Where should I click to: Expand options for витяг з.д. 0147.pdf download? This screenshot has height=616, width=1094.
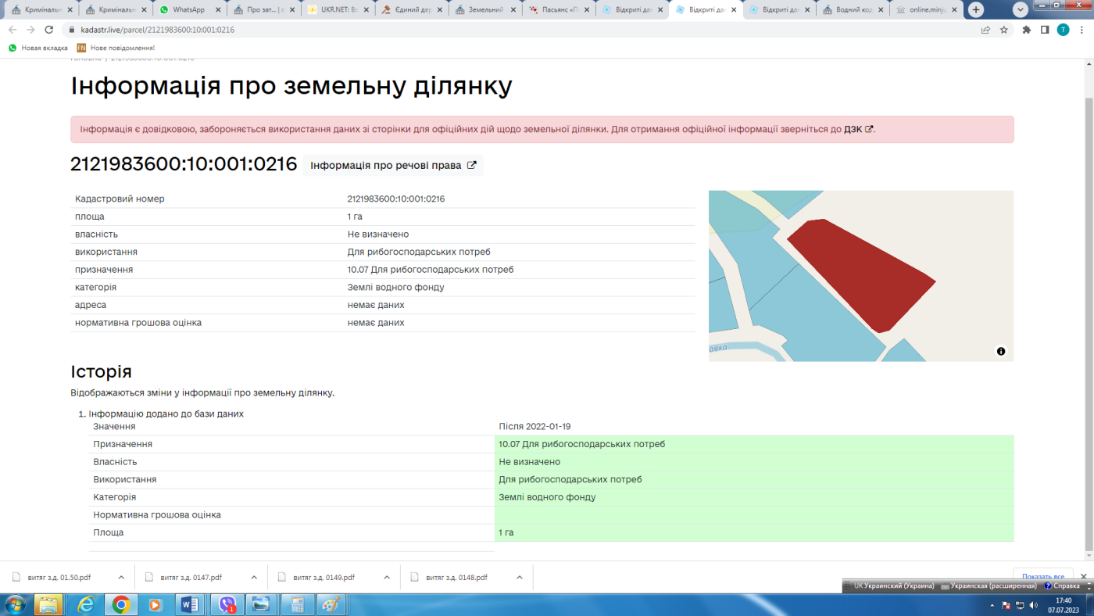pyautogui.click(x=254, y=577)
